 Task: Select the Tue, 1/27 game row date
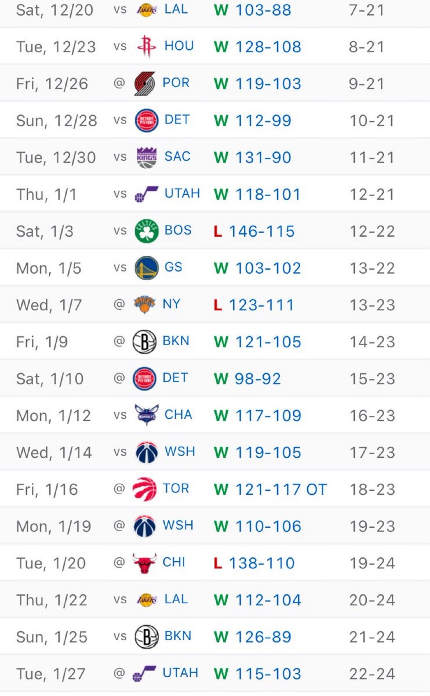[x=51, y=674]
